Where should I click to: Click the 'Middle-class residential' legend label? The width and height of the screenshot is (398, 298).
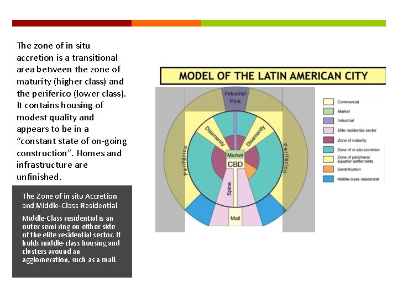pyautogui.click(x=358, y=179)
